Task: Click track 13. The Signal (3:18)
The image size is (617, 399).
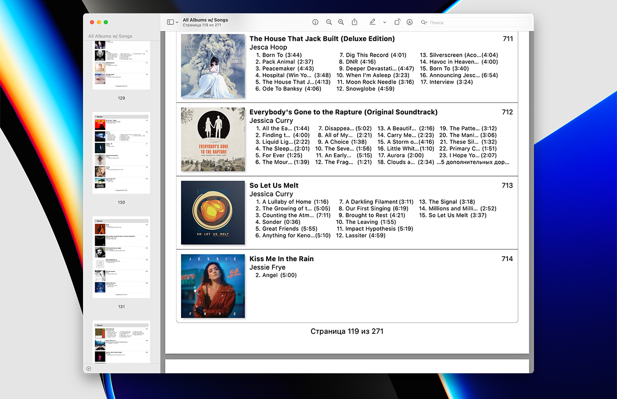Action: tap(447, 202)
